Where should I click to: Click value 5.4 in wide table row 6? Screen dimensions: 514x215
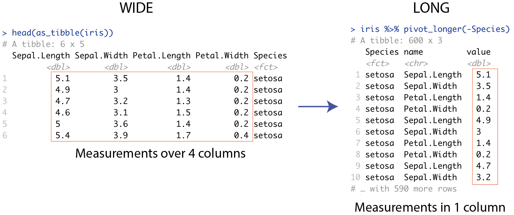63,136
